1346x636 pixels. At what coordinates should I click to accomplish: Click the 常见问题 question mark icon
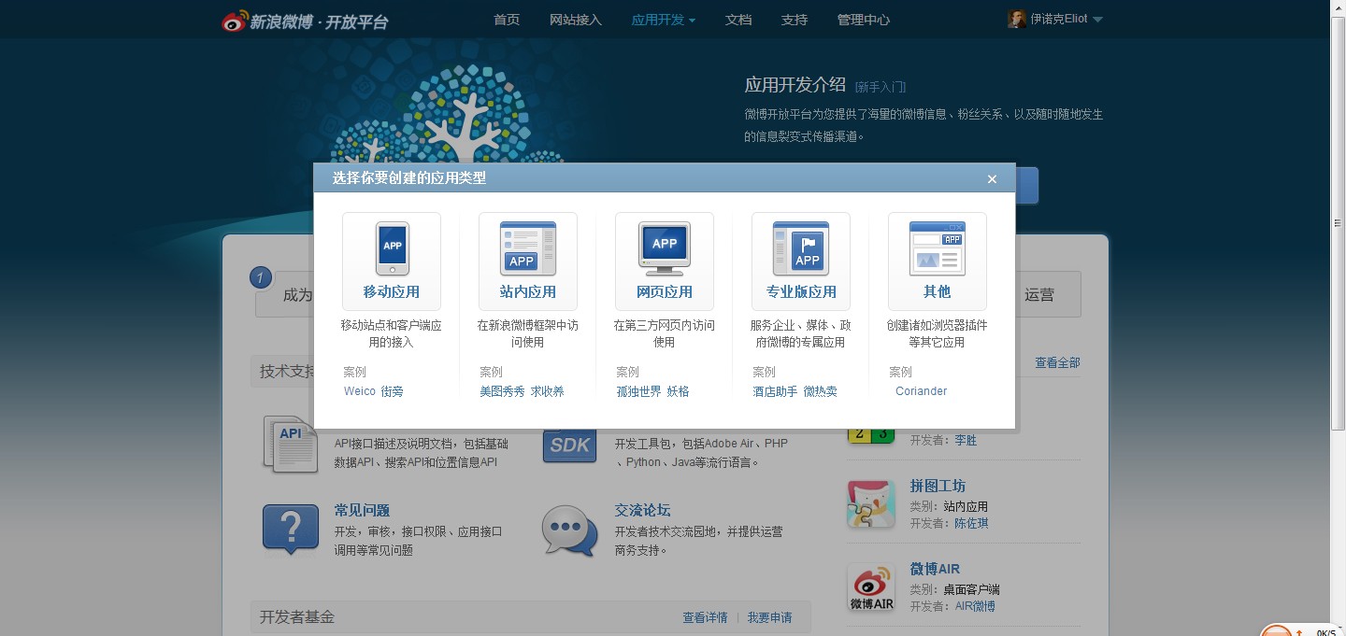291,530
